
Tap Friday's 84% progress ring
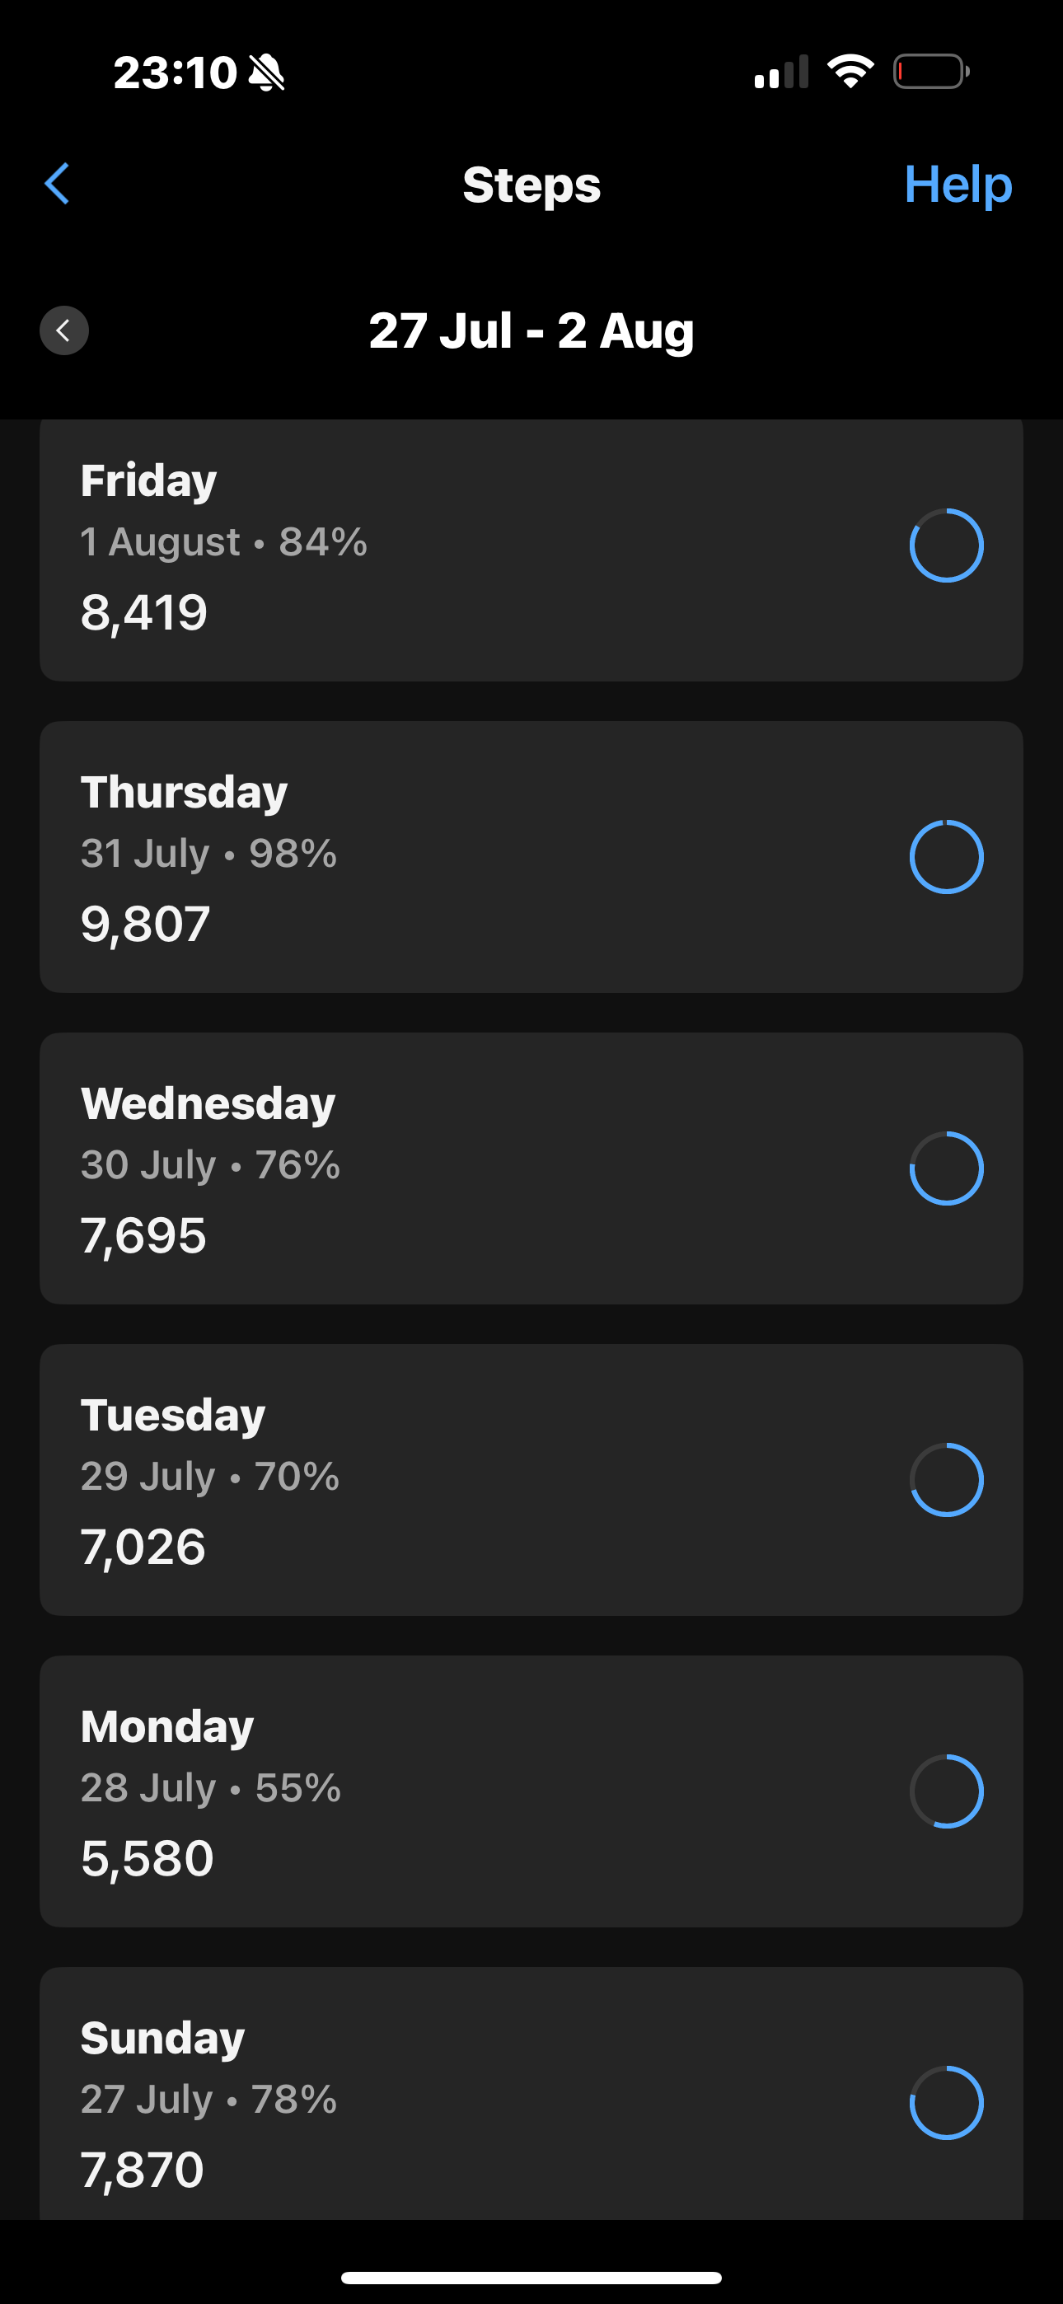947,546
